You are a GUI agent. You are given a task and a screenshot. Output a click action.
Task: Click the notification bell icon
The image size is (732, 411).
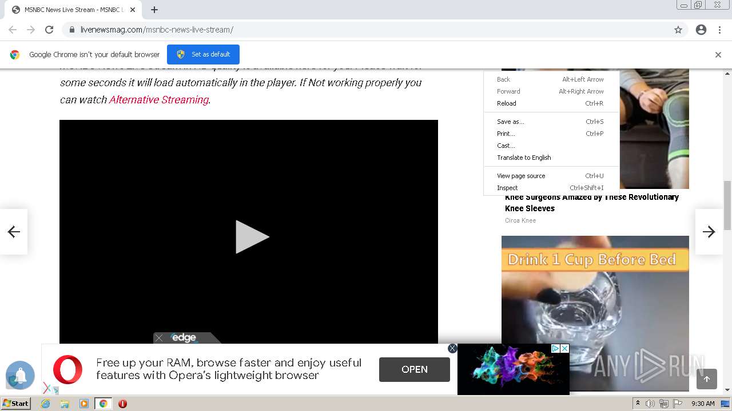pos(21,375)
